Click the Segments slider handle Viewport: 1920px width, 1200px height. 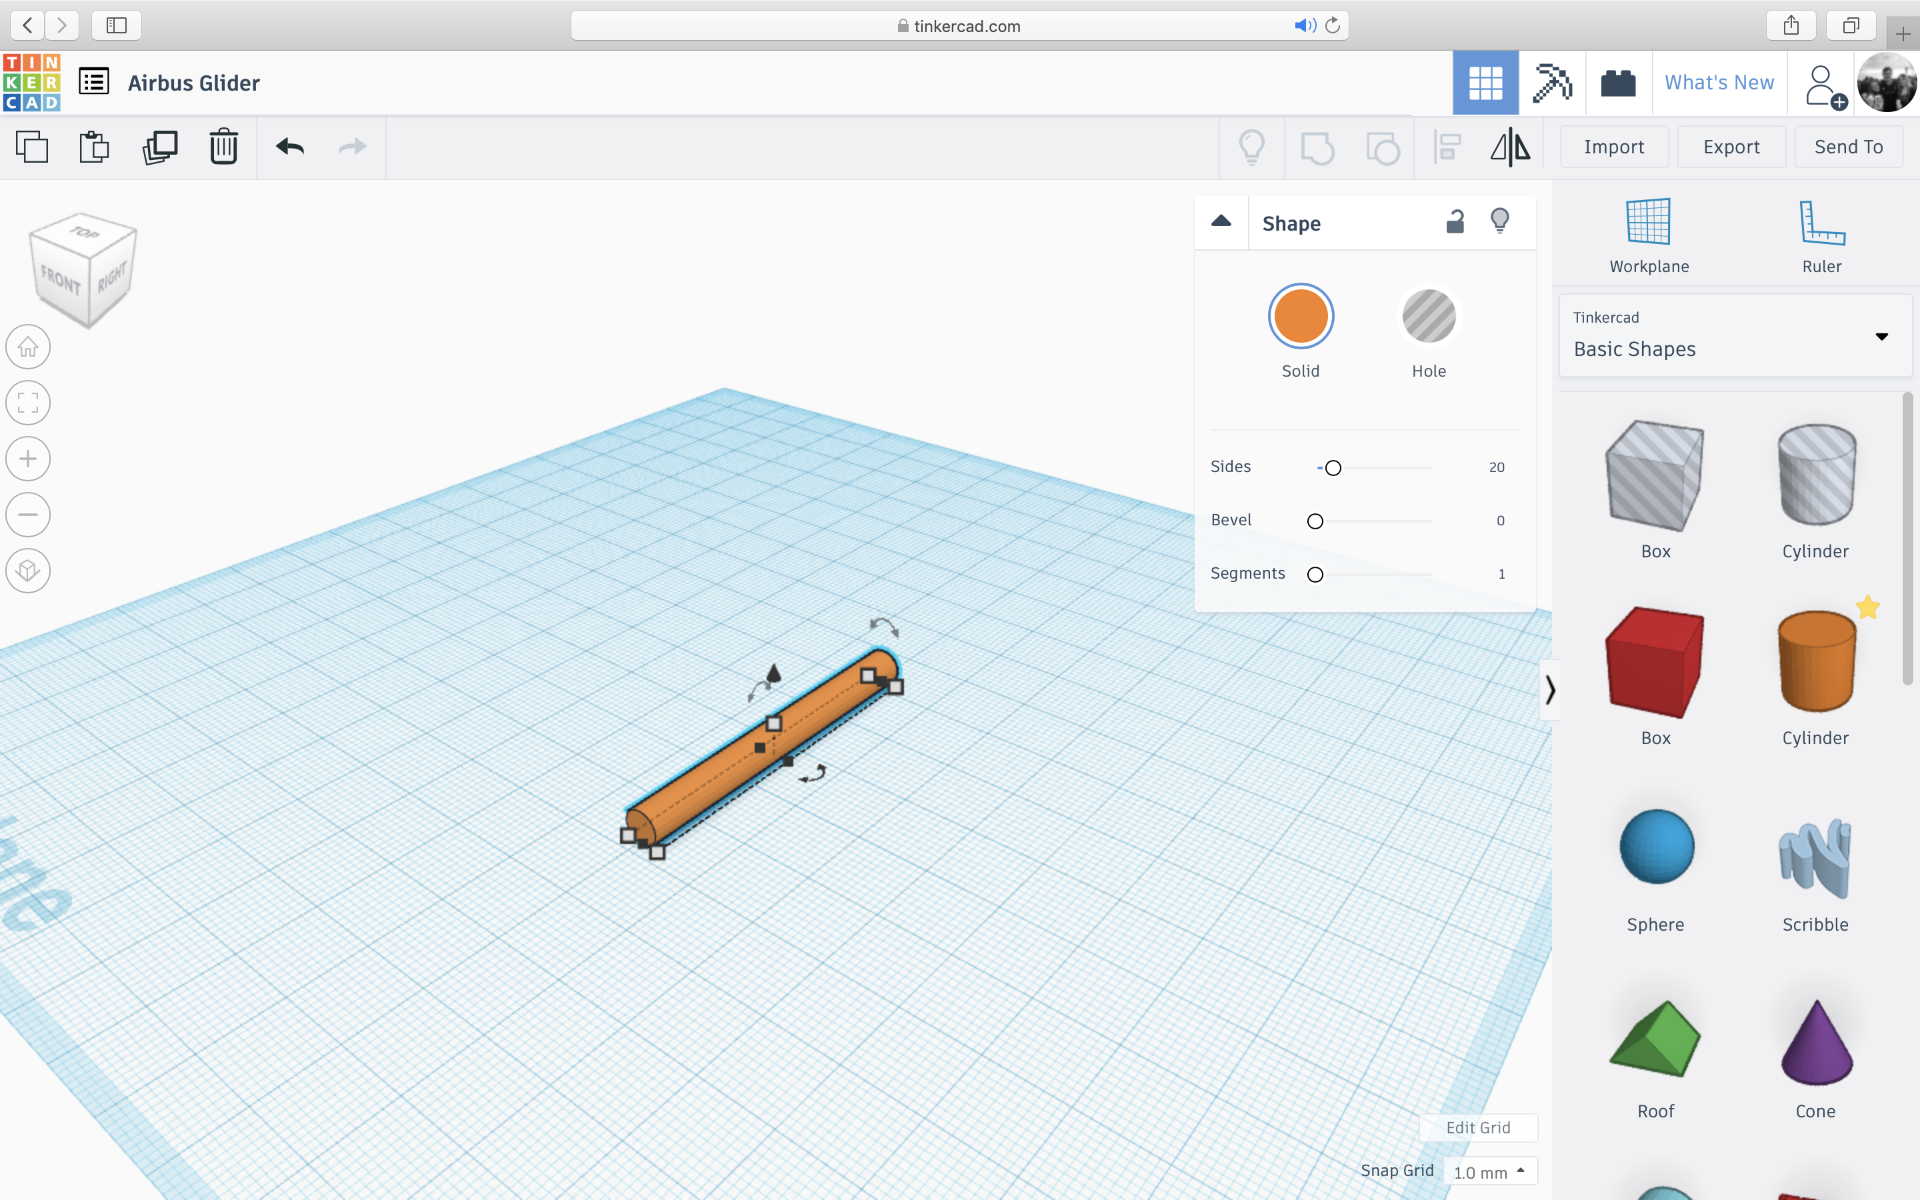(x=1315, y=575)
